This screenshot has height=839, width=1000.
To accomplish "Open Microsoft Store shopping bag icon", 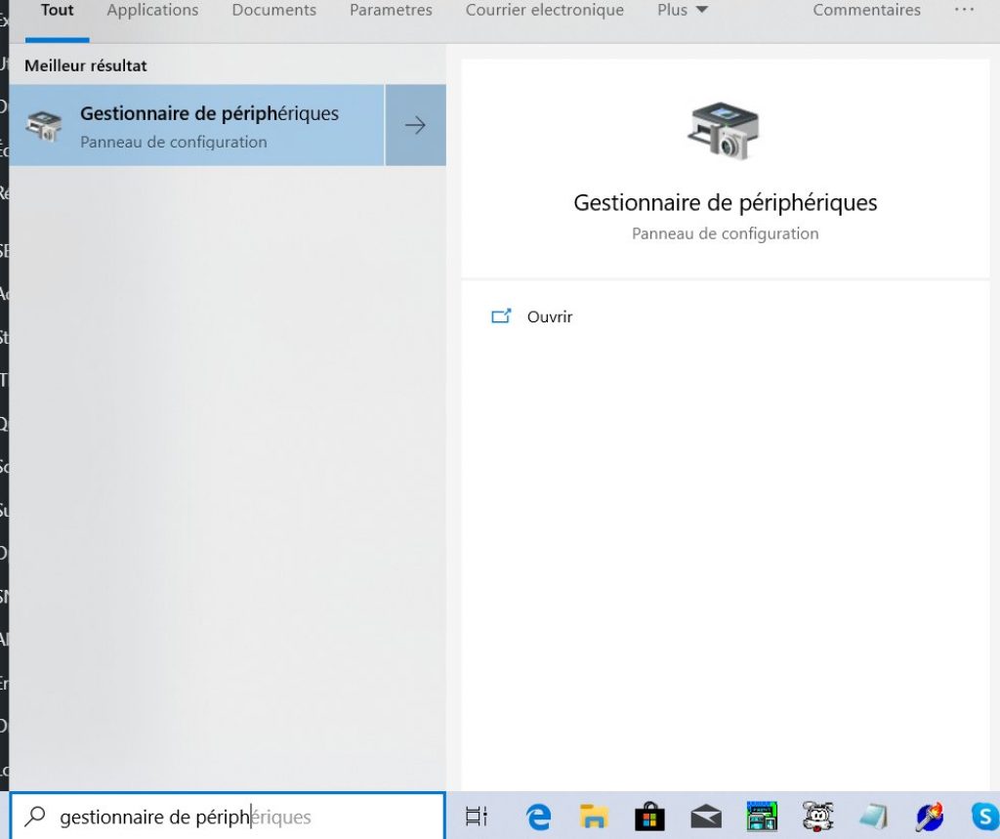I will (649, 817).
